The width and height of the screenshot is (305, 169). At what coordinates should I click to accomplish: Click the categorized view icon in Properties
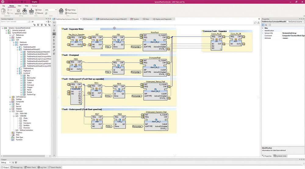click(x=263, y=25)
